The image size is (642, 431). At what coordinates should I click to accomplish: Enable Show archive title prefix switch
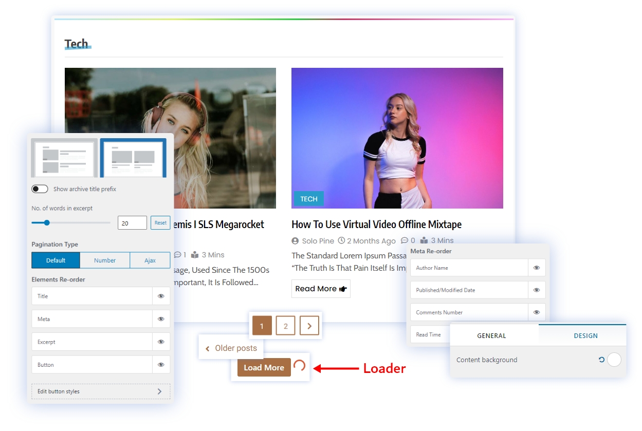[40, 189]
